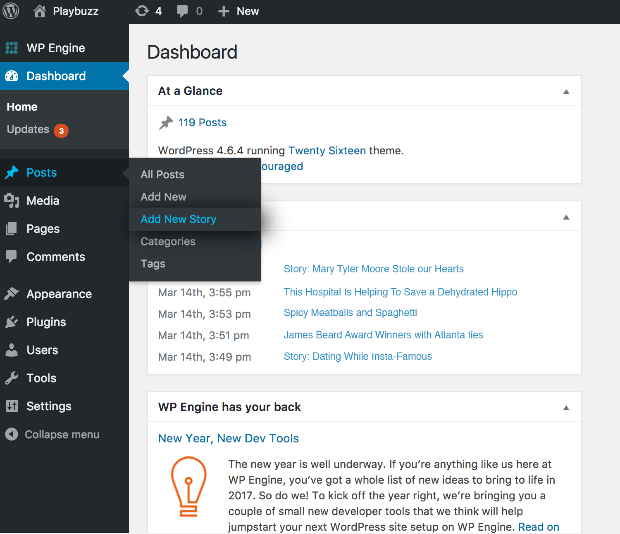Open the 119 Posts link
Viewport: 620px width, 534px height.
coord(202,123)
